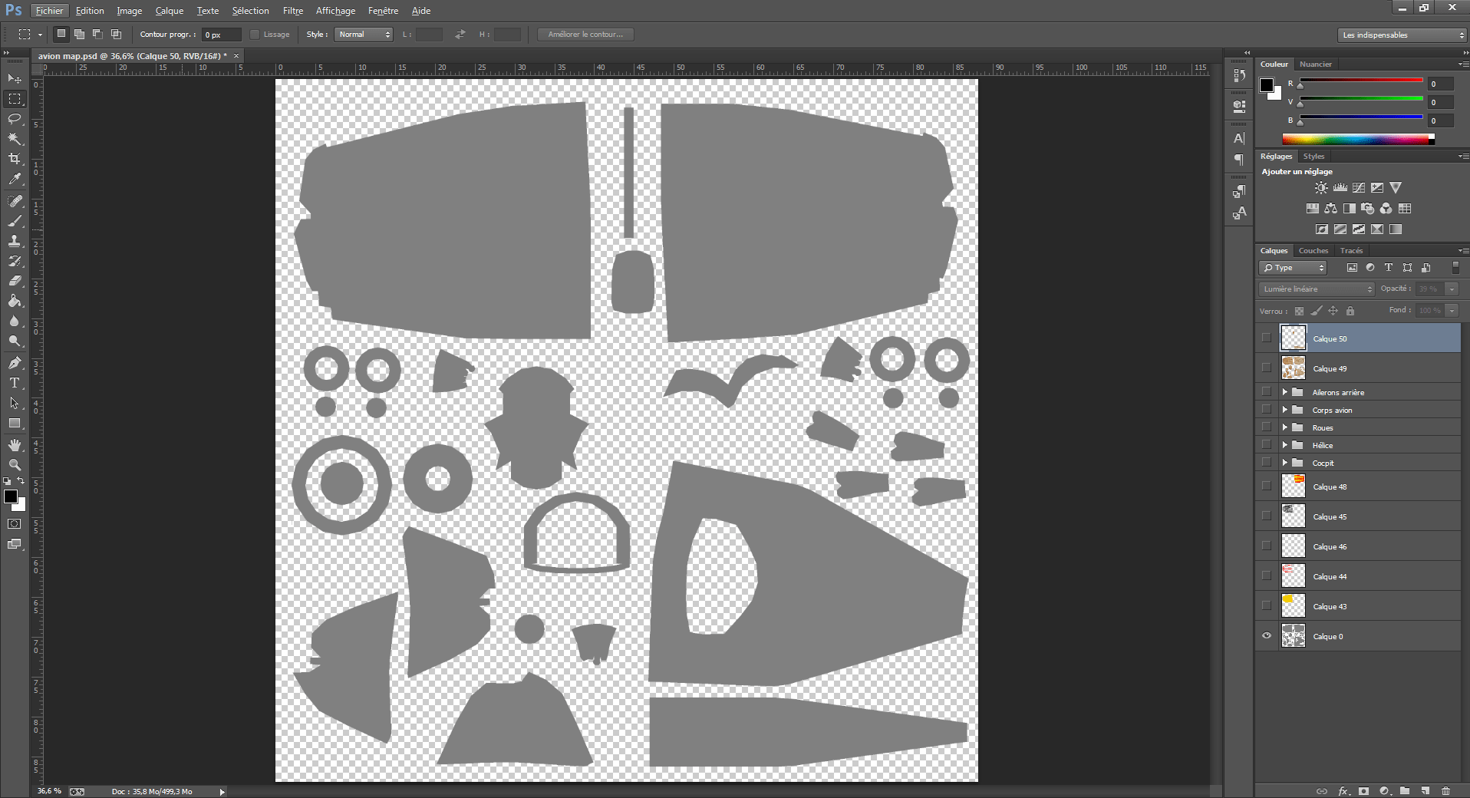Click the Contour progressif input field

click(x=222, y=35)
